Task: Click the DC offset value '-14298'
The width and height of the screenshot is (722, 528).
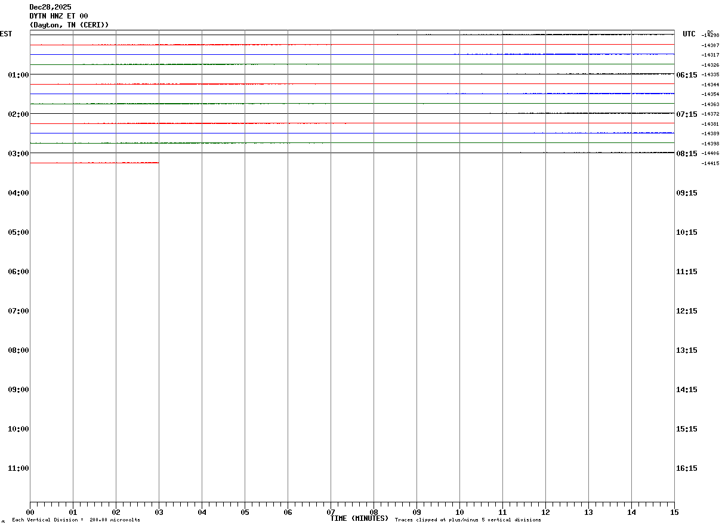Action: 710,35
